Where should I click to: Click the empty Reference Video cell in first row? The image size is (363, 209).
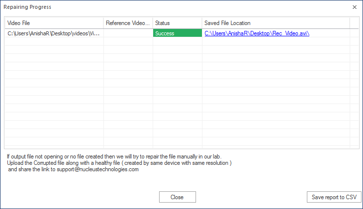click(x=128, y=33)
